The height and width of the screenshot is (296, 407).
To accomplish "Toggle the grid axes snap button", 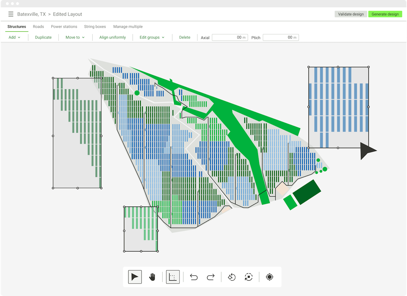I will tap(173, 277).
